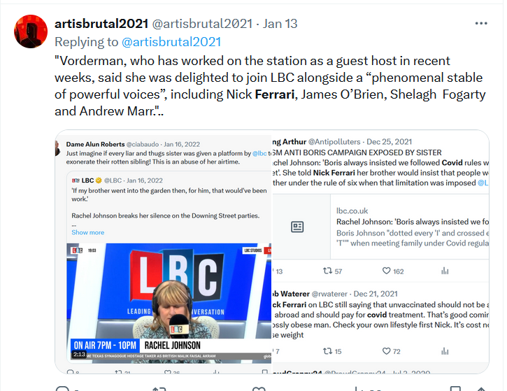View analytics icon beside 162 likes
The width and height of the screenshot is (507, 391).
coord(445,271)
